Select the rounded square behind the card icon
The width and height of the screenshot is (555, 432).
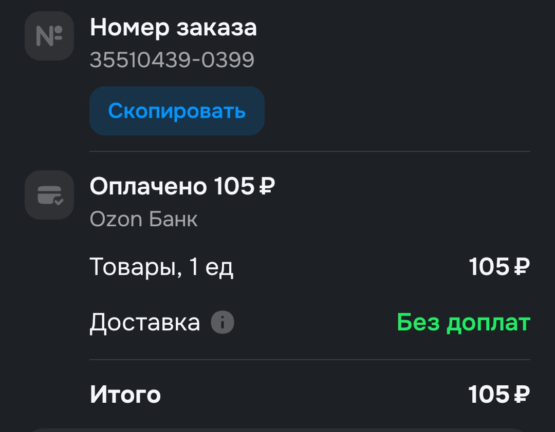pyautogui.click(x=49, y=195)
